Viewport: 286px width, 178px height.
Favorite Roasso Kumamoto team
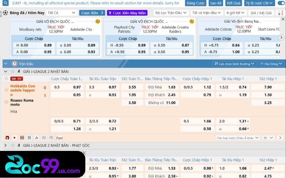tap(6, 102)
